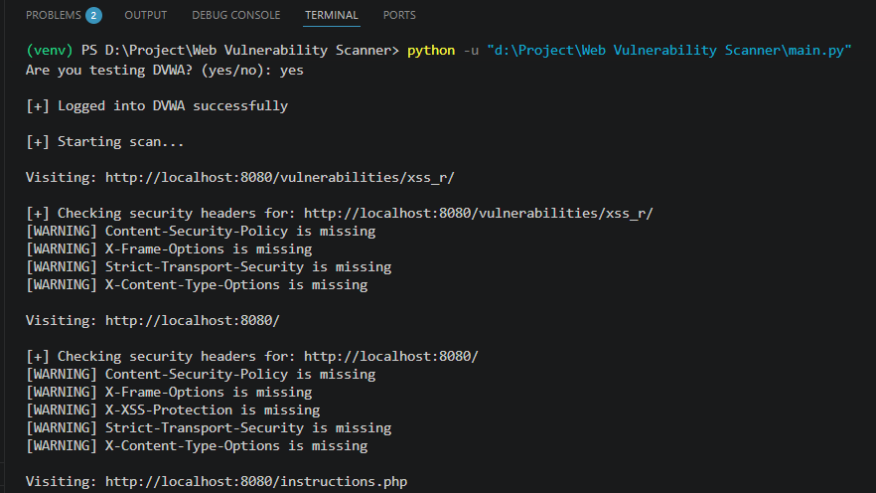The image size is (876, 493).
Task: Open the 'Visiting: http://localhost:8080/' URL
Action: [193, 321]
